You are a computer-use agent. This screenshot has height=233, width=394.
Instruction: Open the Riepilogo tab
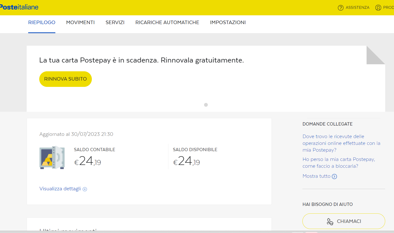[42, 23]
